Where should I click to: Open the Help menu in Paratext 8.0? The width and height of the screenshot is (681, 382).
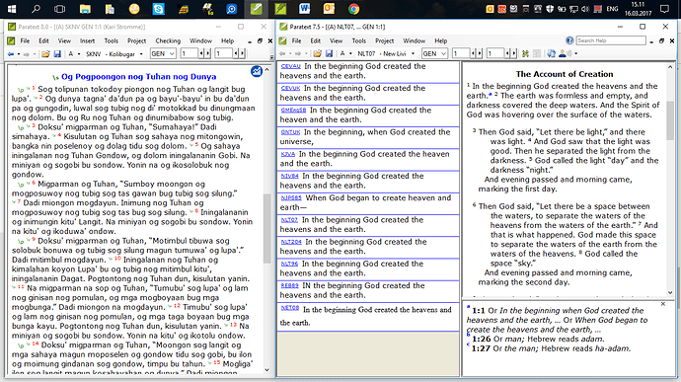228,40
